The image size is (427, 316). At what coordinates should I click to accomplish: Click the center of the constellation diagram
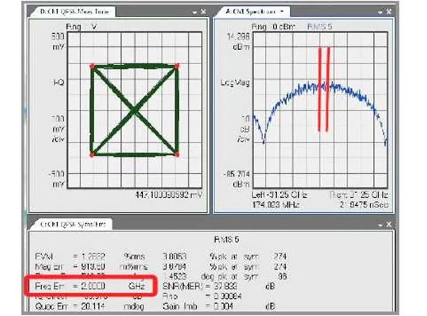pyautogui.click(x=134, y=110)
